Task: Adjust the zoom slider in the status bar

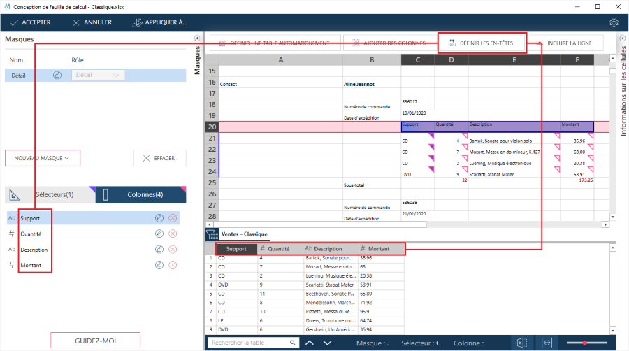Action: (584, 343)
